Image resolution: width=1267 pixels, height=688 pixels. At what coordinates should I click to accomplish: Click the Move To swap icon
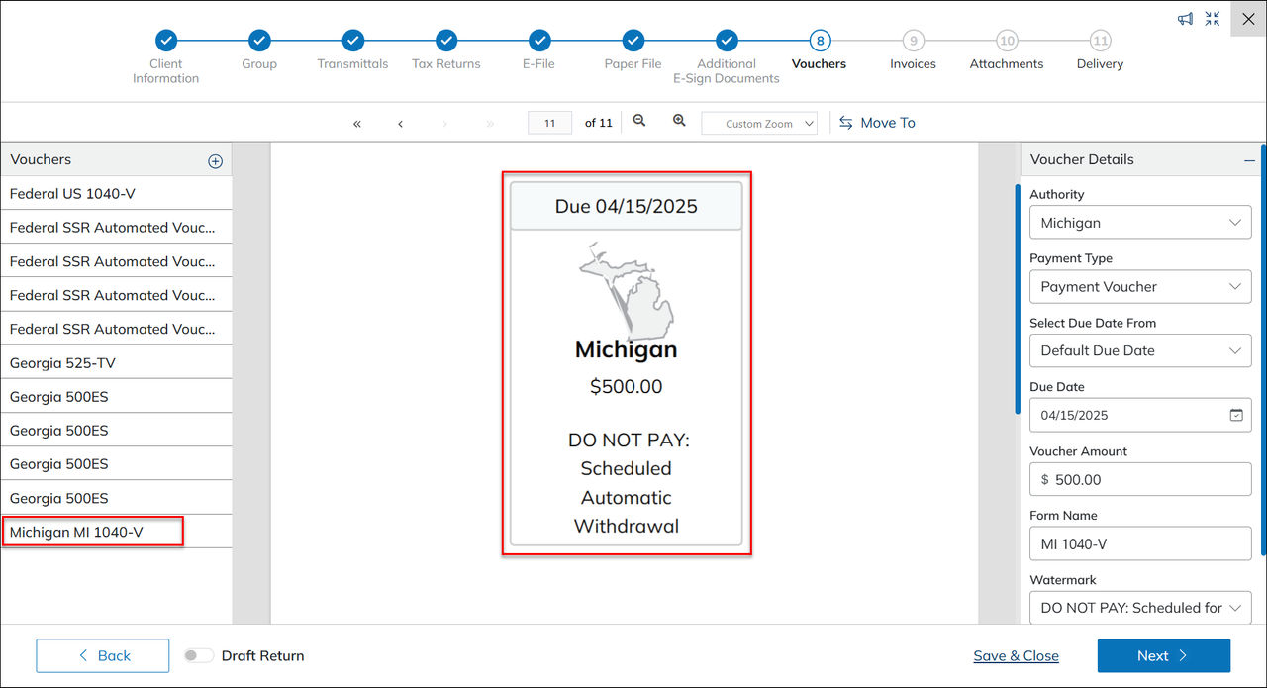point(846,123)
